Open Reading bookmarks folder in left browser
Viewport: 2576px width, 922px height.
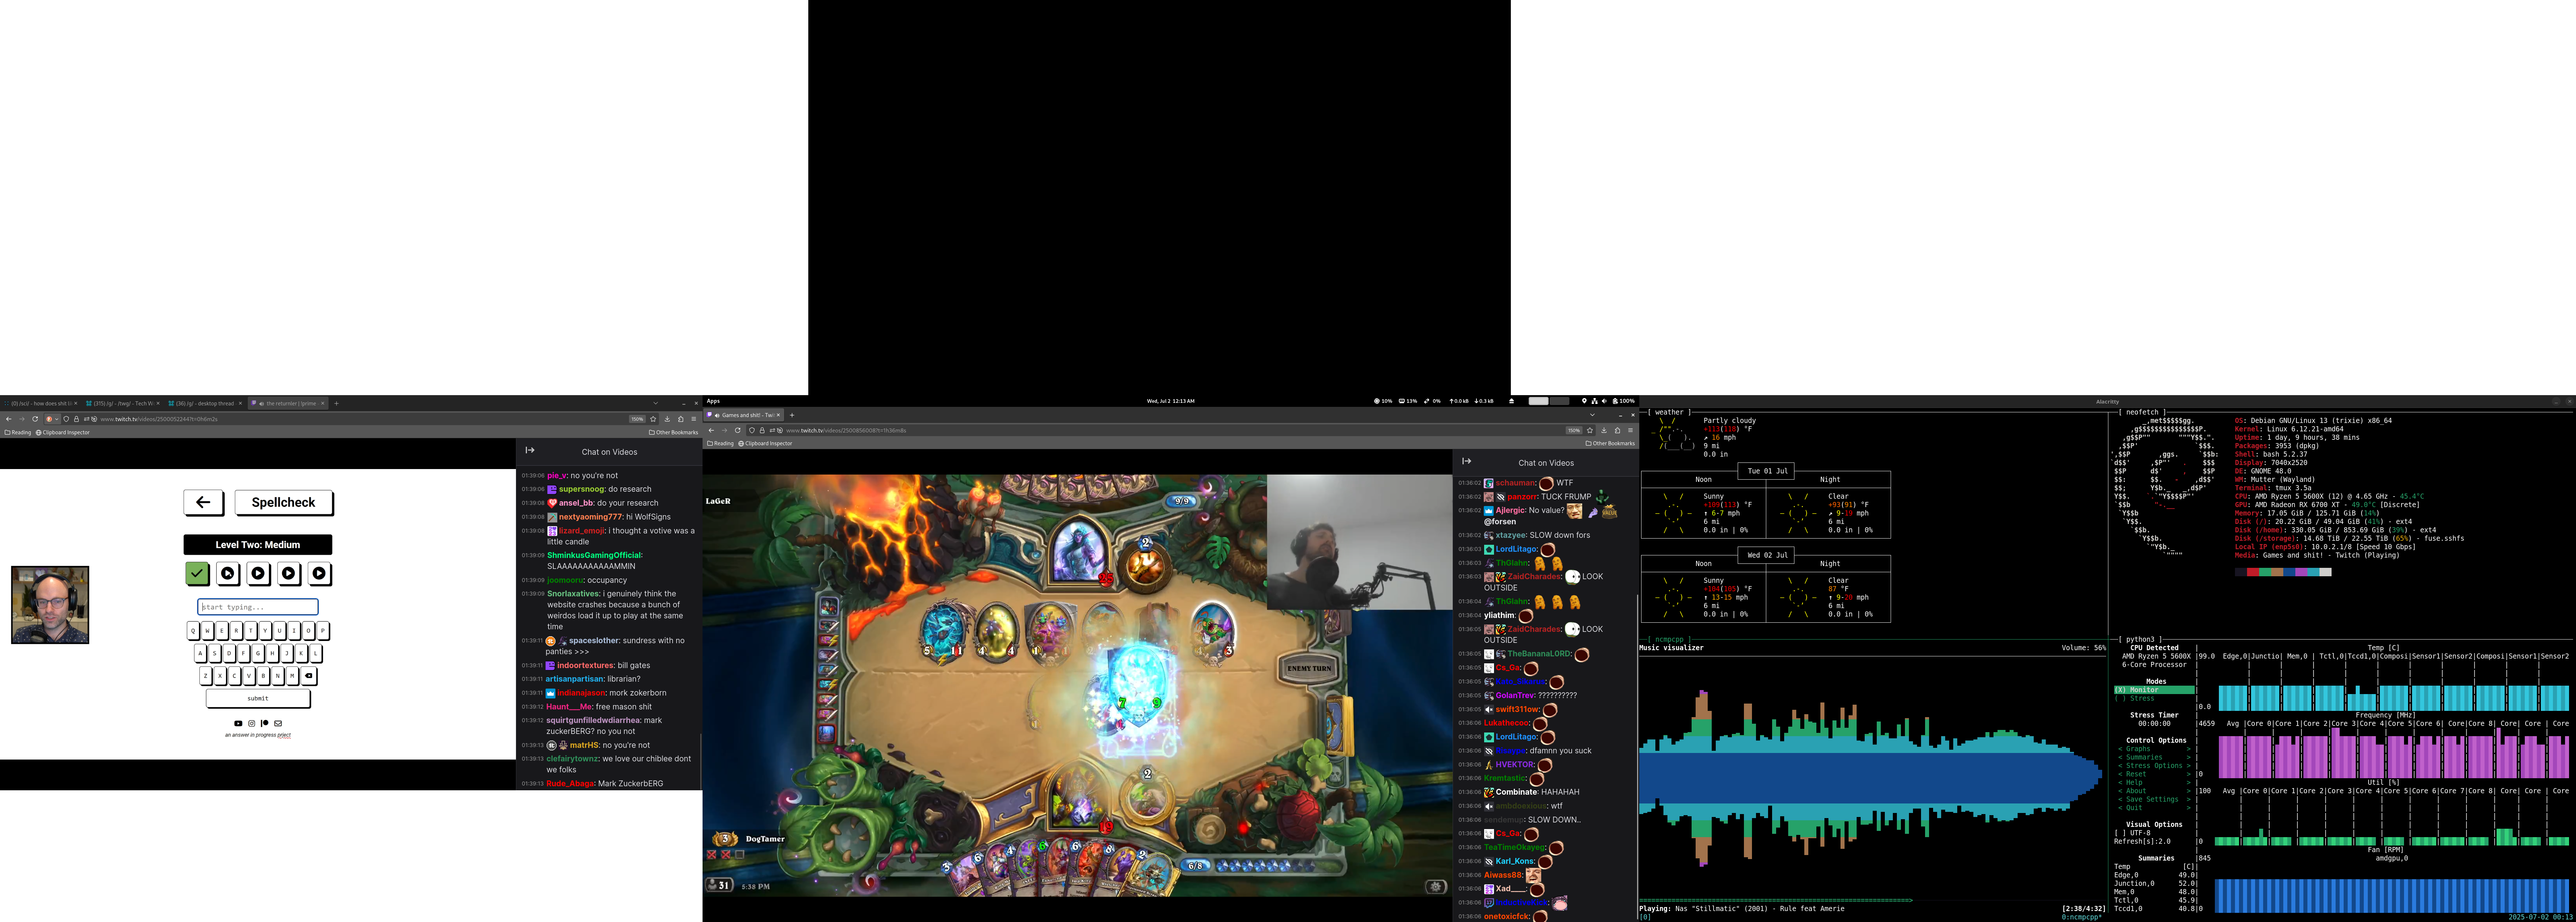pyautogui.click(x=18, y=432)
